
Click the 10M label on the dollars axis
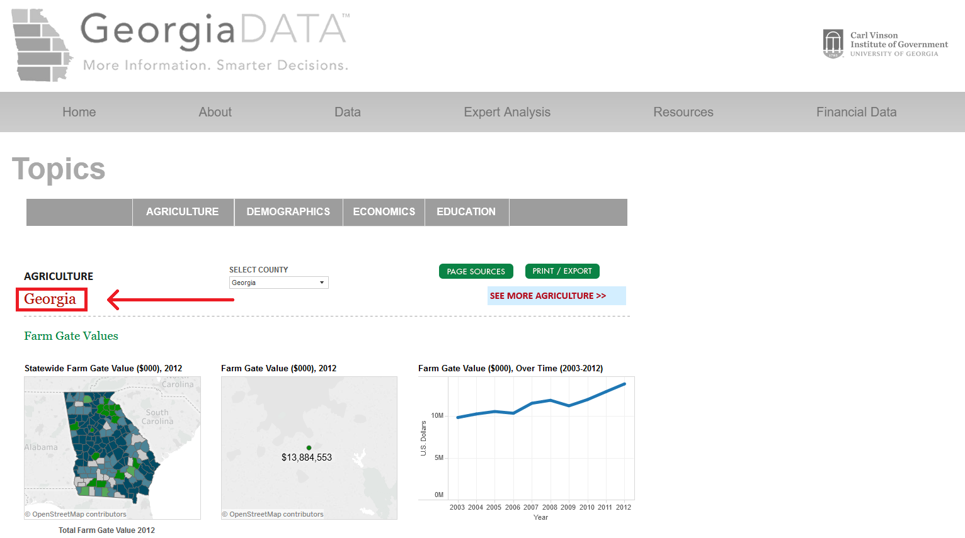click(x=437, y=415)
